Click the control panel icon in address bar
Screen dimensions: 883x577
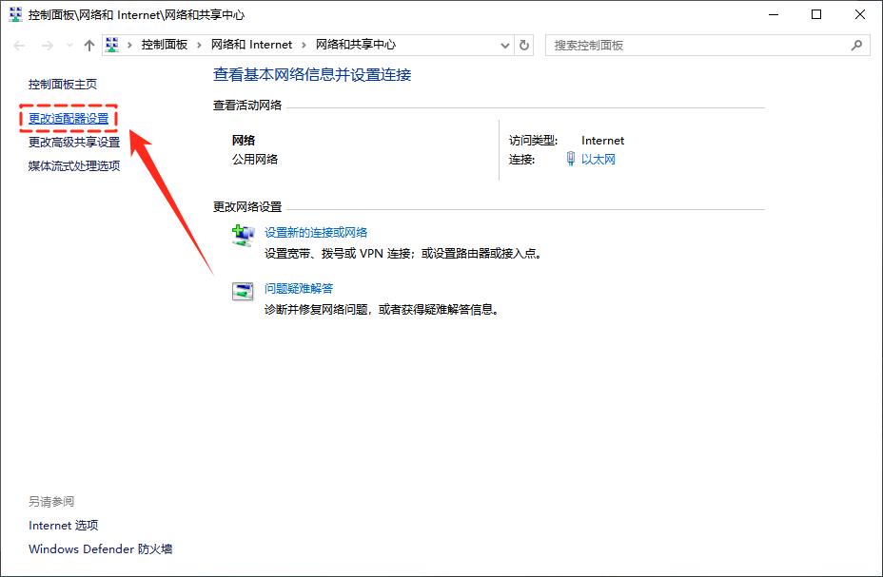click(112, 45)
